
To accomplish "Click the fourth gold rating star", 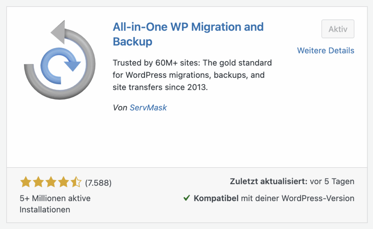I will (63, 182).
